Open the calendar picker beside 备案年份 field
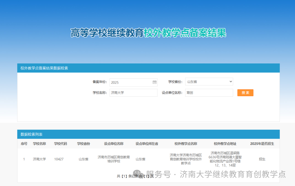Image resolution: width=295 pixels, height=186 pixels. pos(154,82)
